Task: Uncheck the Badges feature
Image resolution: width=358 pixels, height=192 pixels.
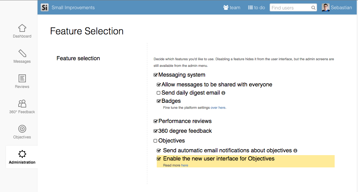Action: [x=159, y=101]
